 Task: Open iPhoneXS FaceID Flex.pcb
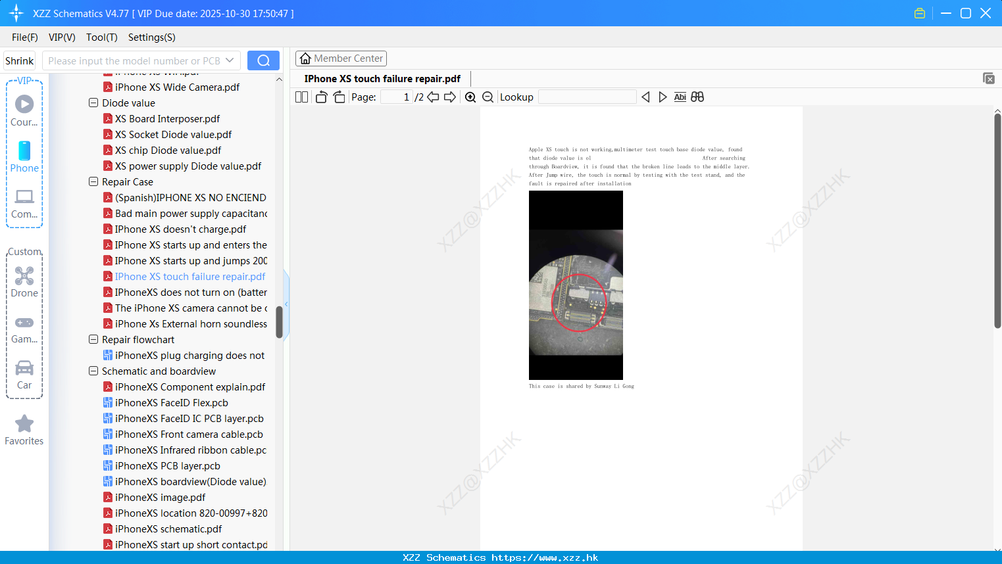pos(171,402)
